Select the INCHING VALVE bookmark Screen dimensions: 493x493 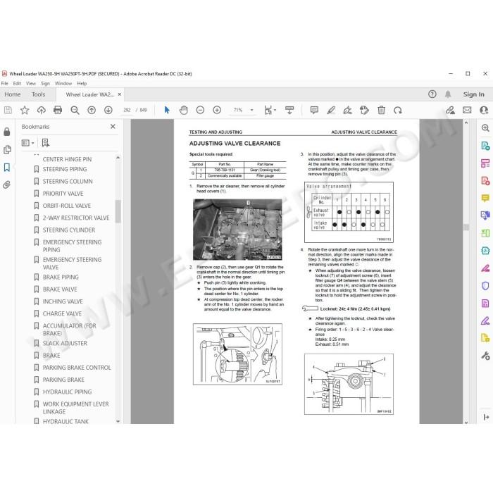point(63,301)
